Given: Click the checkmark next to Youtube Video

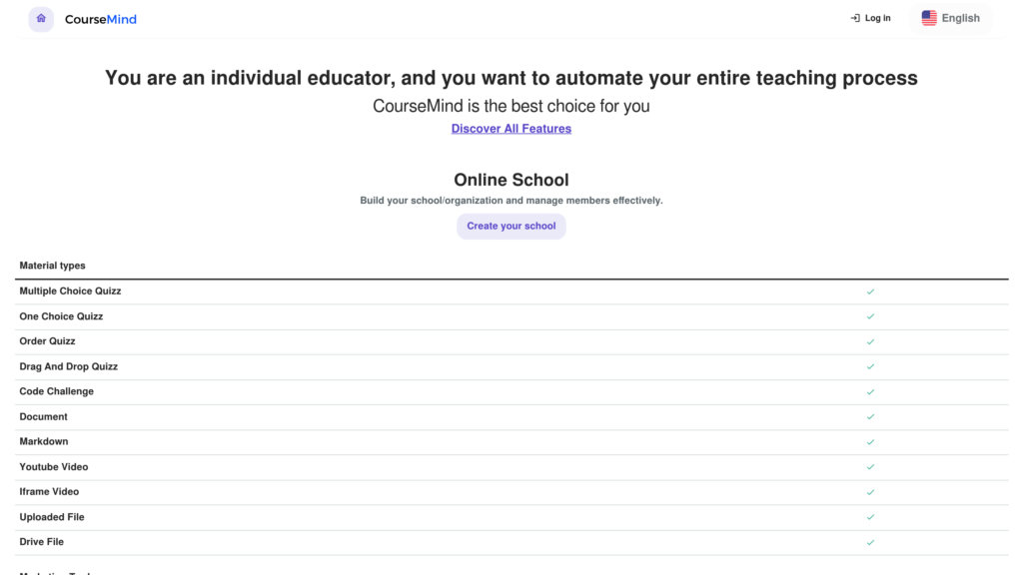Looking at the screenshot, I should (x=870, y=467).
